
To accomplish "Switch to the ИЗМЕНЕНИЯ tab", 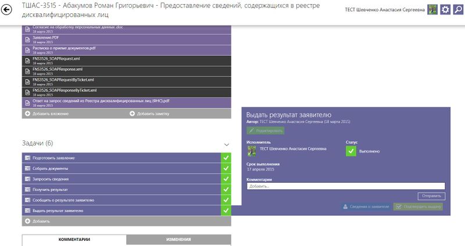I will 178,240.
